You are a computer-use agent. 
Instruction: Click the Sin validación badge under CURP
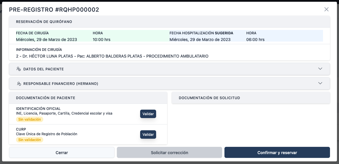pos(29,140)
